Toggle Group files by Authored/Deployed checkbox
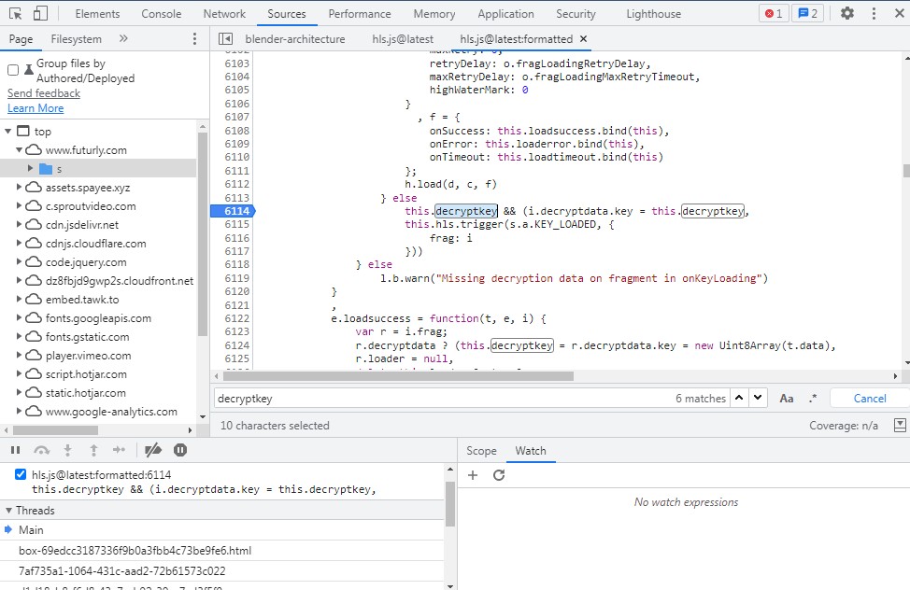 [x=13, y=70]
